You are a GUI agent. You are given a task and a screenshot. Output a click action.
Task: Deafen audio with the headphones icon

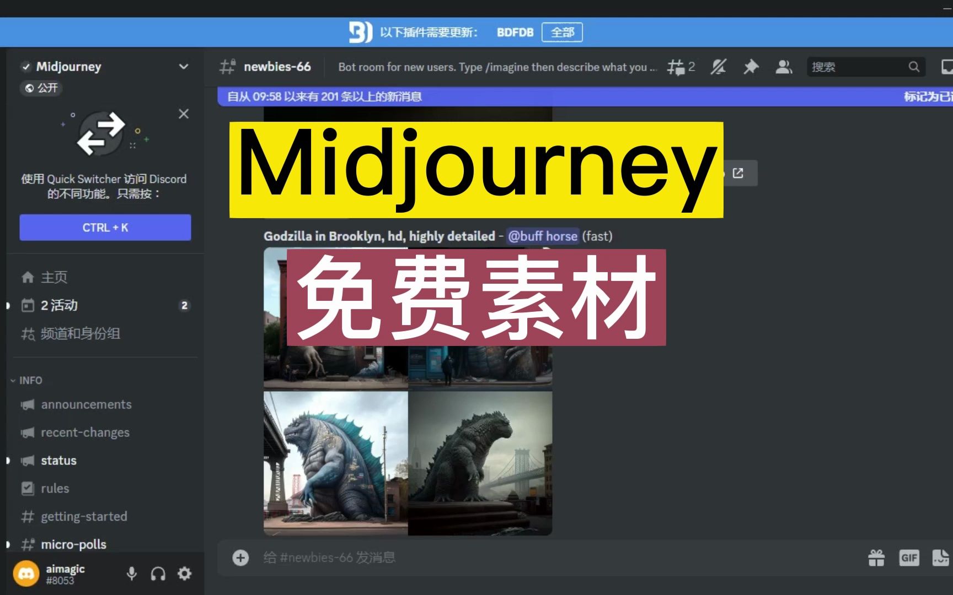pos(158,574)
